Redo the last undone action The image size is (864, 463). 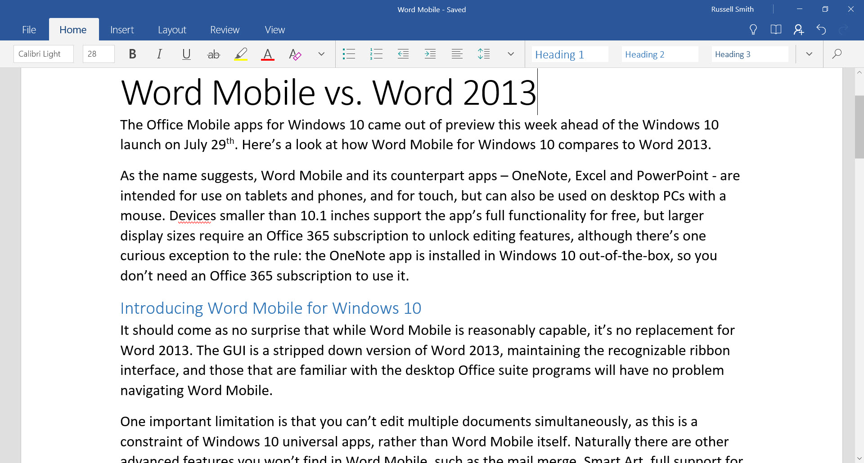(844, 30)
